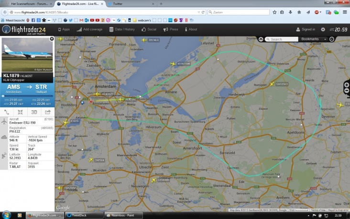
Task: Open Facebook bookmark in bookmarks bar
Action: tap(33, 20)
